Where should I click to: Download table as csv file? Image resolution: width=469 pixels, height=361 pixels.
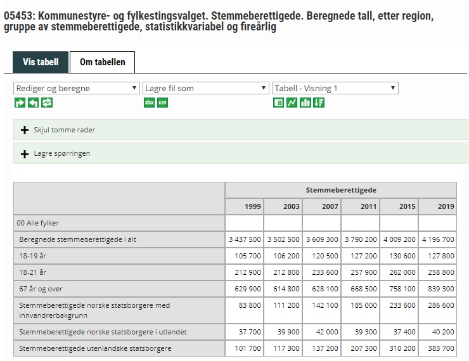(x=163, y=103)
